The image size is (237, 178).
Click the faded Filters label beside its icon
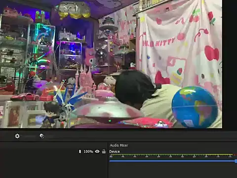pyautogui.click(x=50, y=136)
